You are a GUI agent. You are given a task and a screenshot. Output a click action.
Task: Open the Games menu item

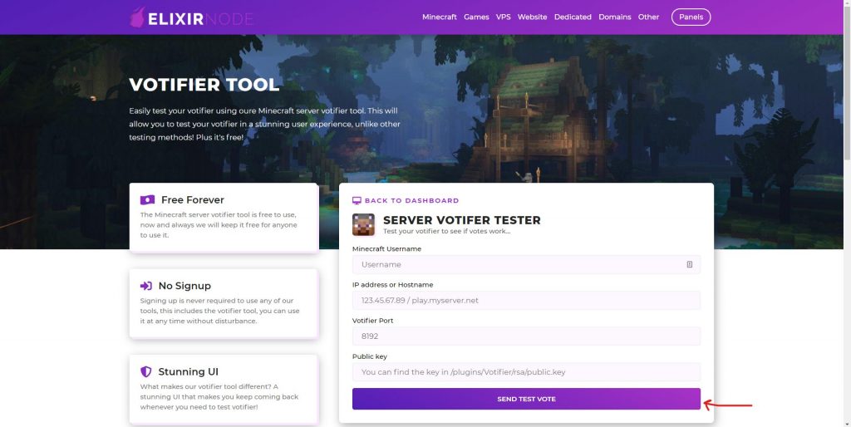(x=476, y=17)
